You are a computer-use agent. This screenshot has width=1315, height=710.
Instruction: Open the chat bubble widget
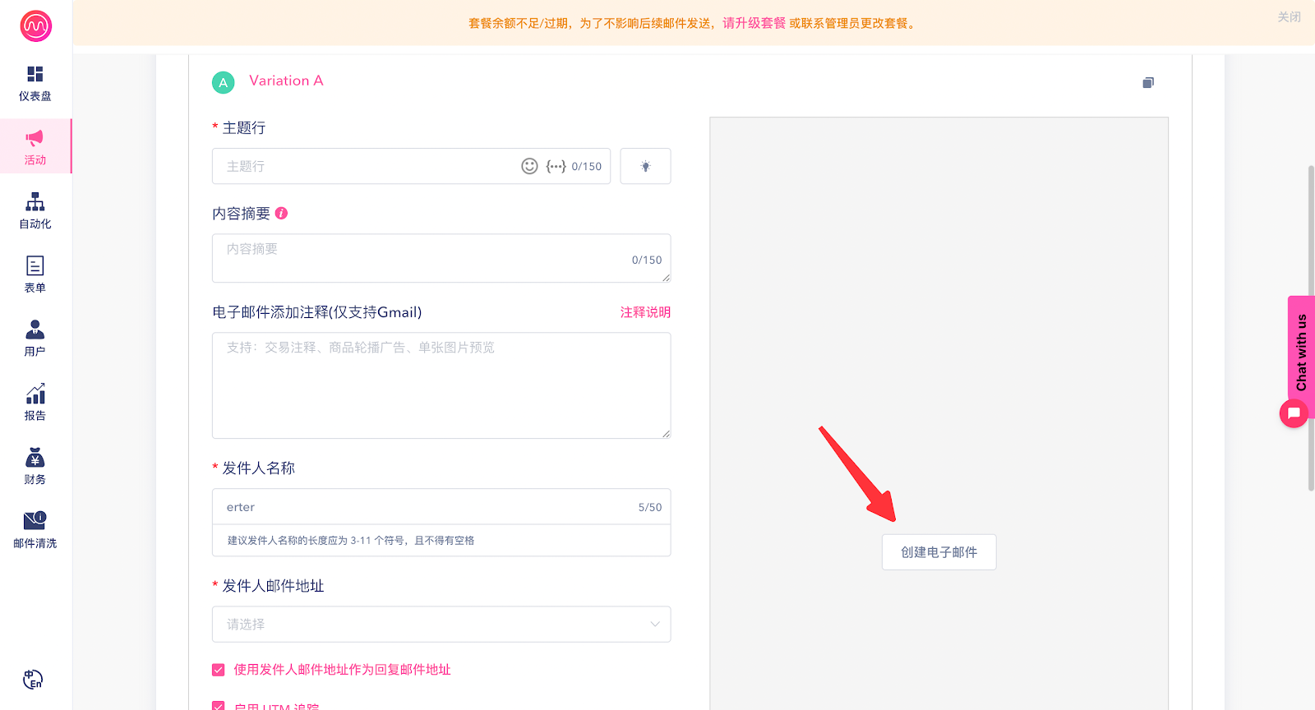[1294, 413]
